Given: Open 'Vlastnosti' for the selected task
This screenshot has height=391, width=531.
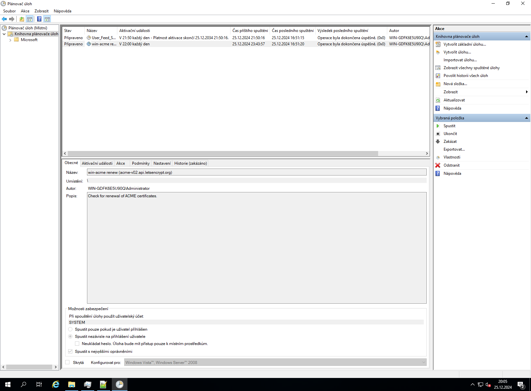Looking at the screenshot, I should click(452, 157).
